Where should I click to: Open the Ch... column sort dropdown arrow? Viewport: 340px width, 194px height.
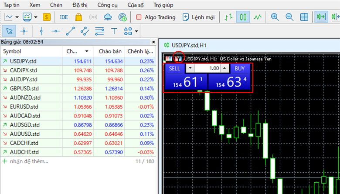point(87,51)
